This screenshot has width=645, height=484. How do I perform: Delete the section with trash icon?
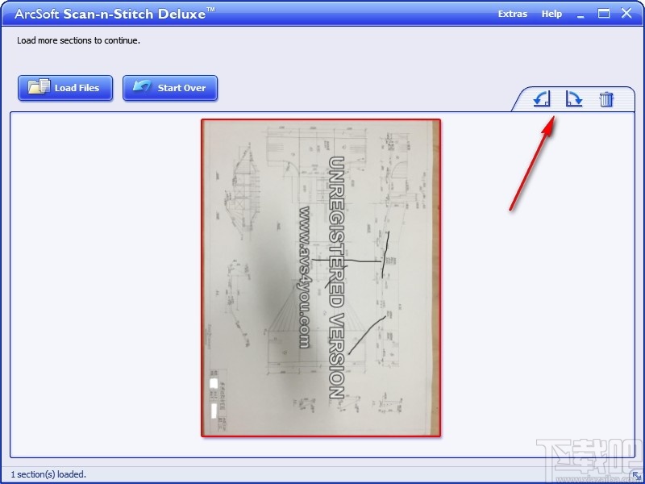pos(606,99)
